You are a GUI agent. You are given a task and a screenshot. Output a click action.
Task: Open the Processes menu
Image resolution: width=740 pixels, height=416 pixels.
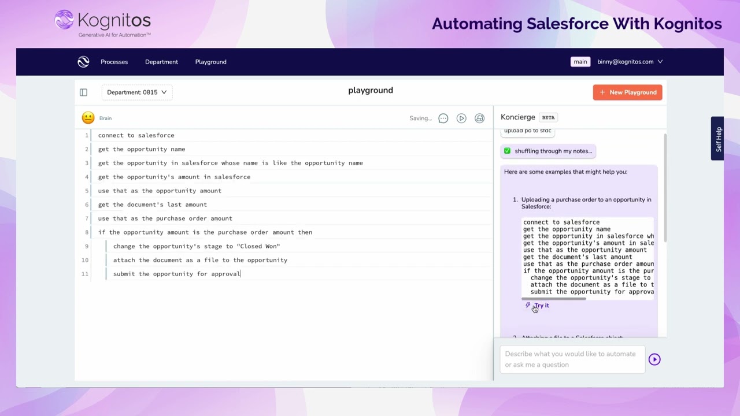tap(114, 62)
